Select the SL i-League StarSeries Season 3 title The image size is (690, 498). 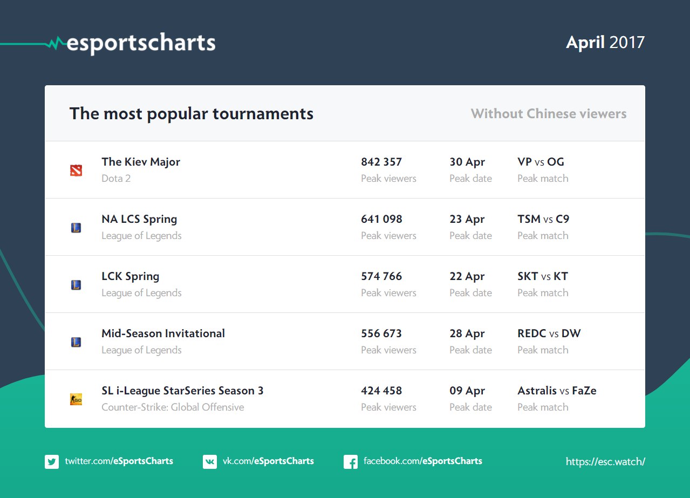182,391
